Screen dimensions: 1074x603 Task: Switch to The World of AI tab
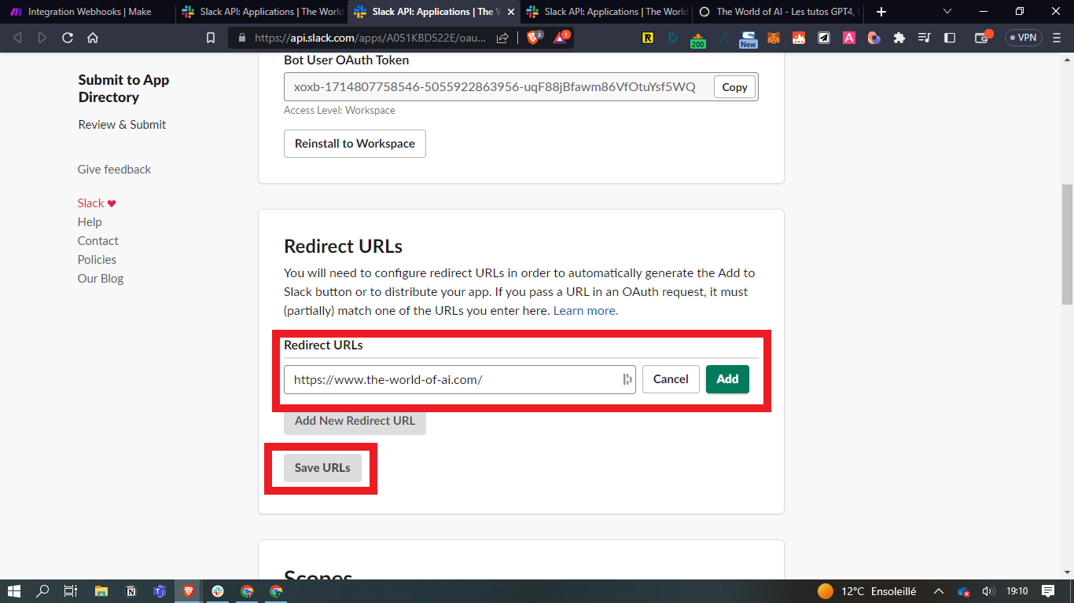[x=774, y=12]
